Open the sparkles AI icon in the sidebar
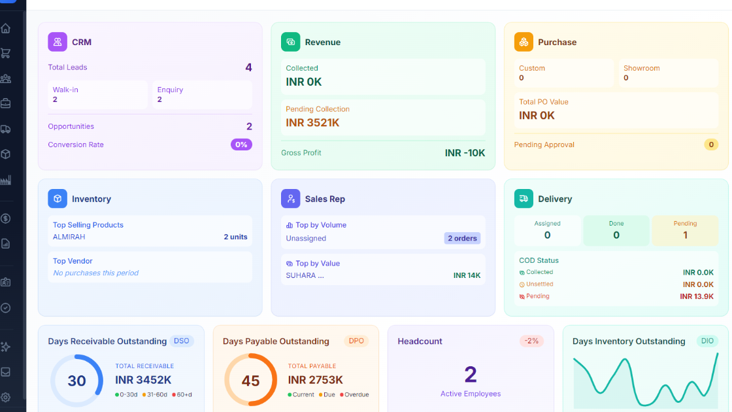Viewport: 732px width, 412px height. pos(6,347)
